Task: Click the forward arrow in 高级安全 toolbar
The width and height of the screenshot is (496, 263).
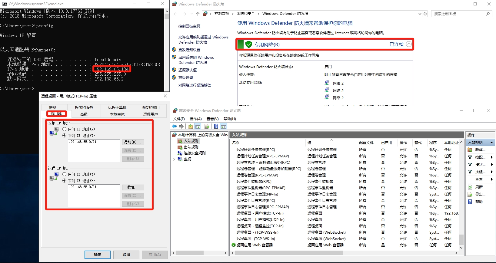Action: click(x=181, y=127)
